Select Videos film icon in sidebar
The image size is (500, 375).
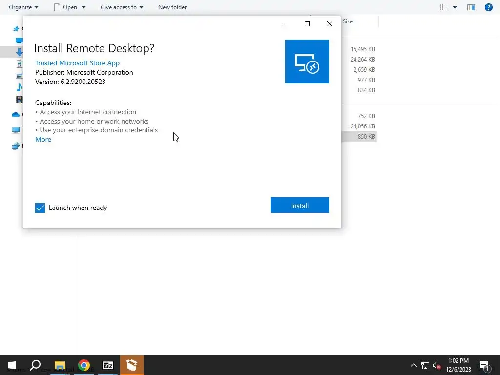pos(19,99)
